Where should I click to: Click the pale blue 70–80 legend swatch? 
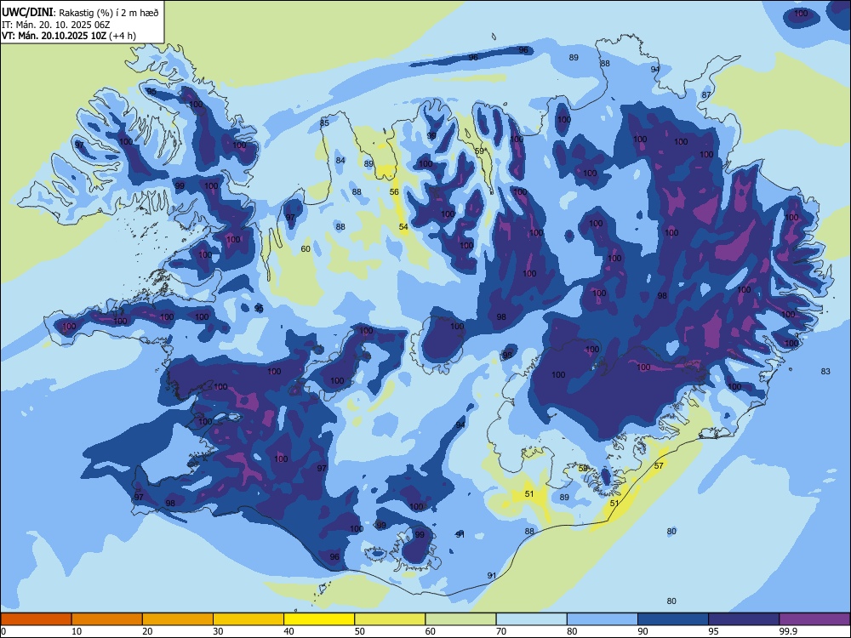pyautogui.click(x=531, y=619)
